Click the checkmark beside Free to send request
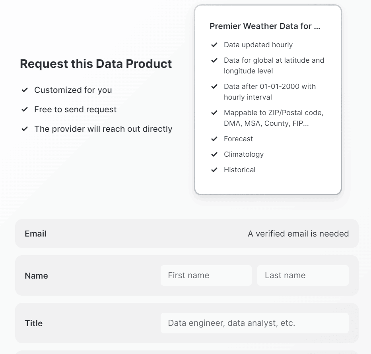The height and width of the screenshot is (354, 371). [25, 110]
